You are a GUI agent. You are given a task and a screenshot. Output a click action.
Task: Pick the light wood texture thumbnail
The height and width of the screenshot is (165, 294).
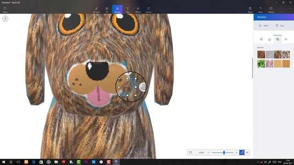pos(277,64)
